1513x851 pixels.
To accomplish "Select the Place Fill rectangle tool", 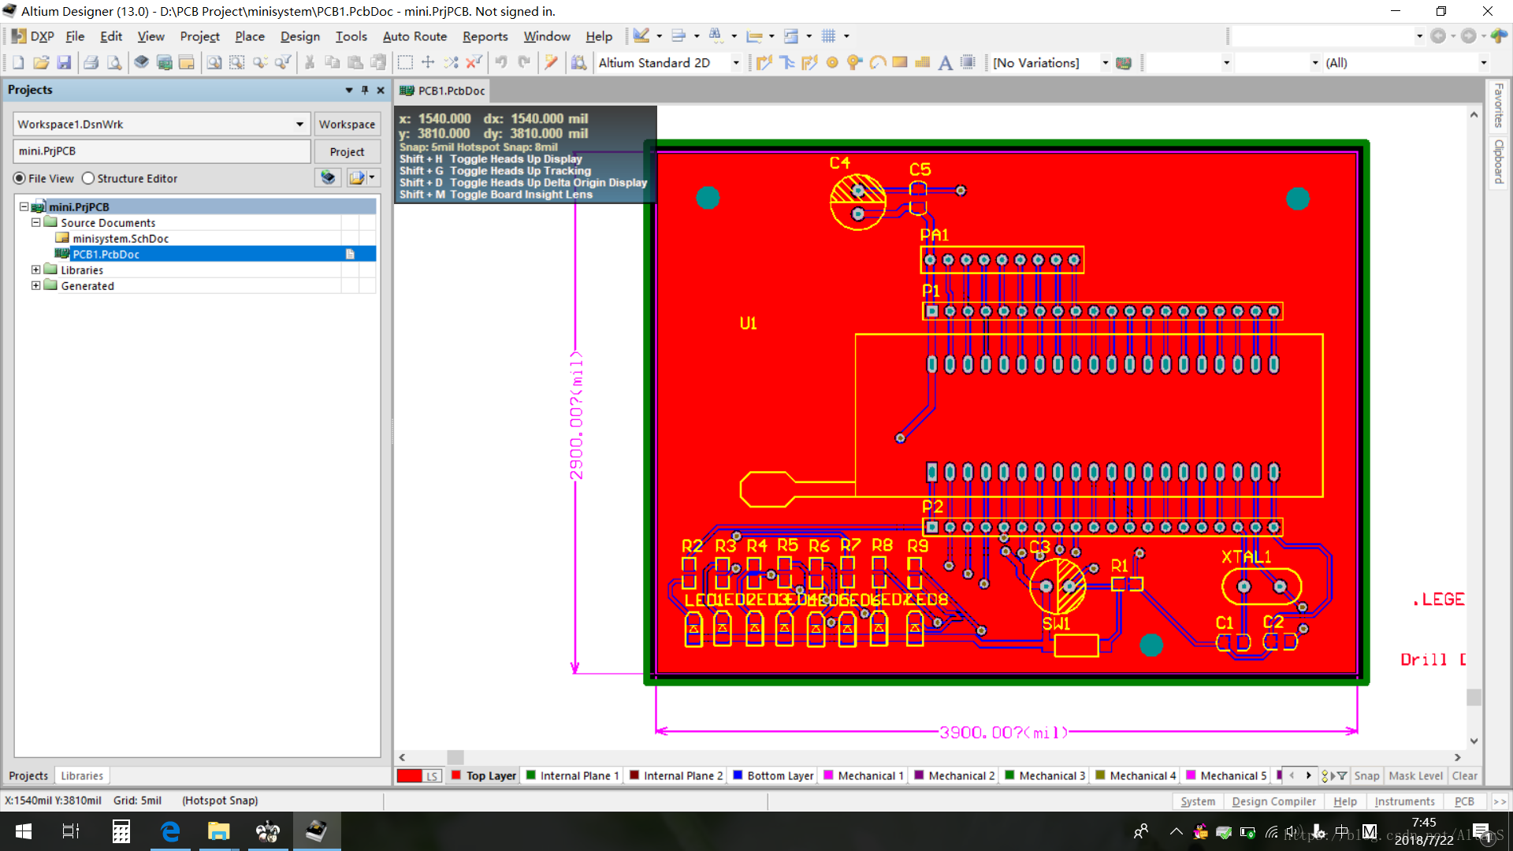I will pos(899,63).
